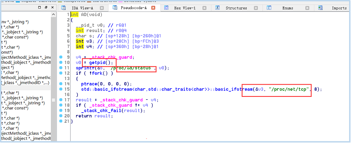Close the IDA View-A tab
The image size is (351, 143).
point(102,8)
